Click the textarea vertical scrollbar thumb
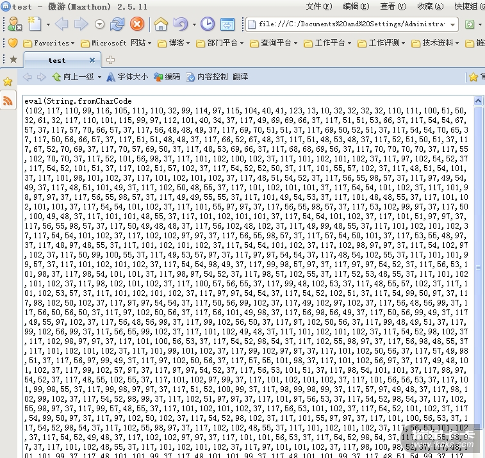This screenshot has width=485, height=458. [478, 268]
